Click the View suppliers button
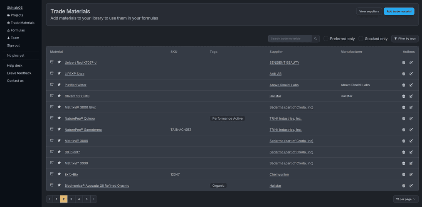Image resolution: width=422 pixels, height=207 pixels. click(x=369, y=12)
